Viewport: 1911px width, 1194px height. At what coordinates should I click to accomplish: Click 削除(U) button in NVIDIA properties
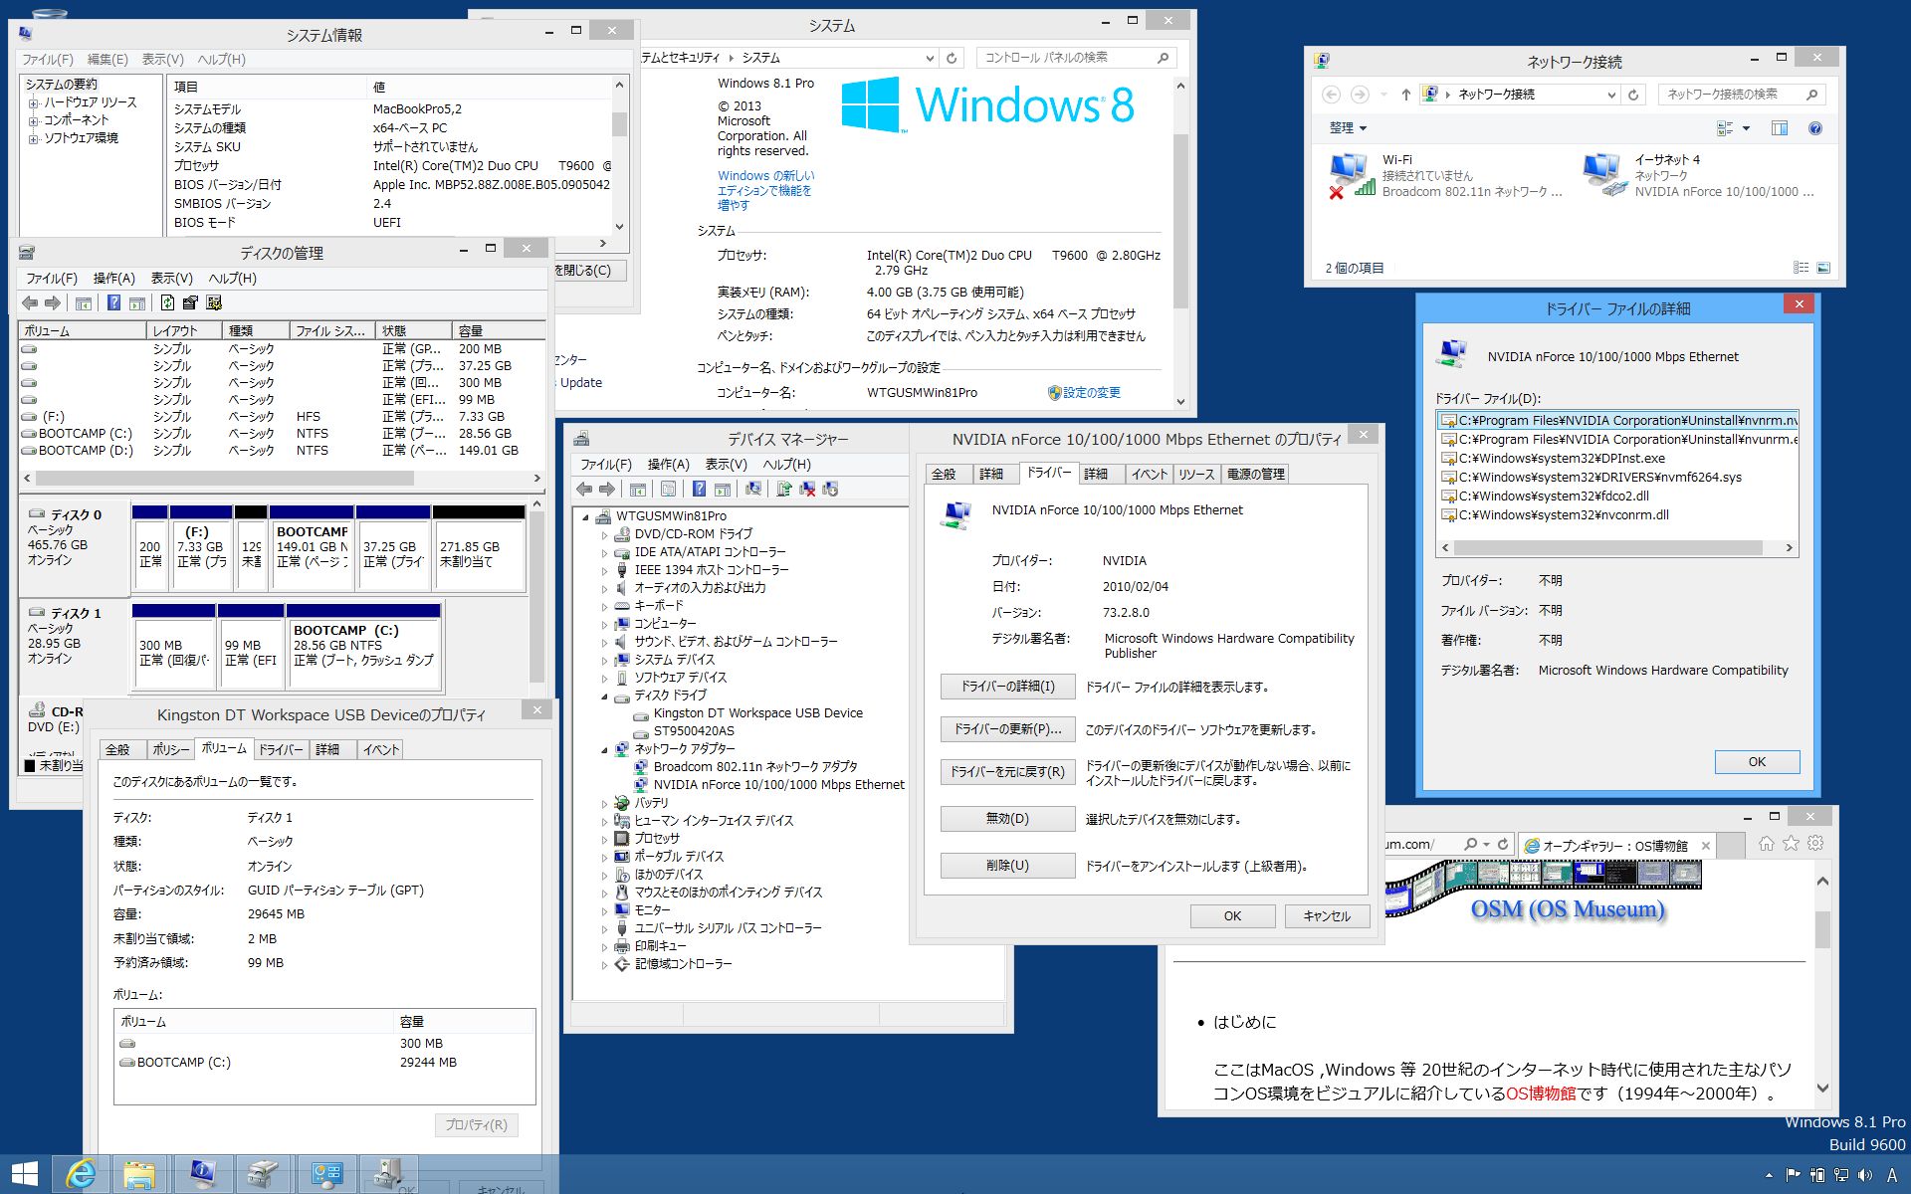click(x=1007, y=866)
